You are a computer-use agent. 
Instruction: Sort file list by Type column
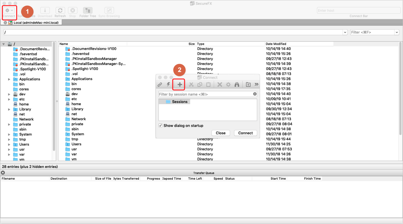coord(230,44)
